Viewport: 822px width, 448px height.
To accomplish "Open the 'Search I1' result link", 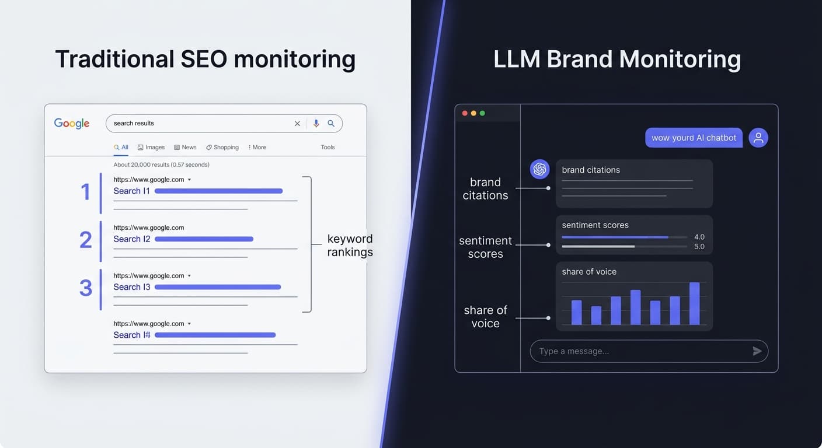I will click(132, 191).
